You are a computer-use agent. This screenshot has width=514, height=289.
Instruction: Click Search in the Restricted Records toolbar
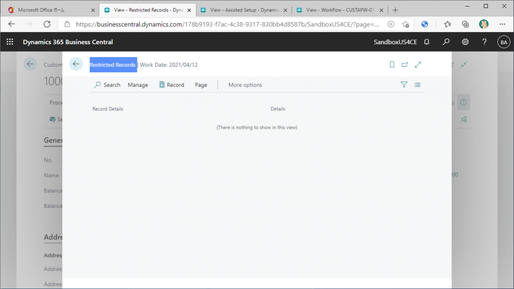click(107, 85)
